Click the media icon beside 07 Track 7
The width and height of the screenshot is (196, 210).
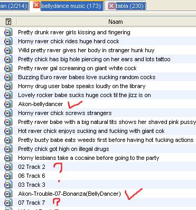click(8, 203)
